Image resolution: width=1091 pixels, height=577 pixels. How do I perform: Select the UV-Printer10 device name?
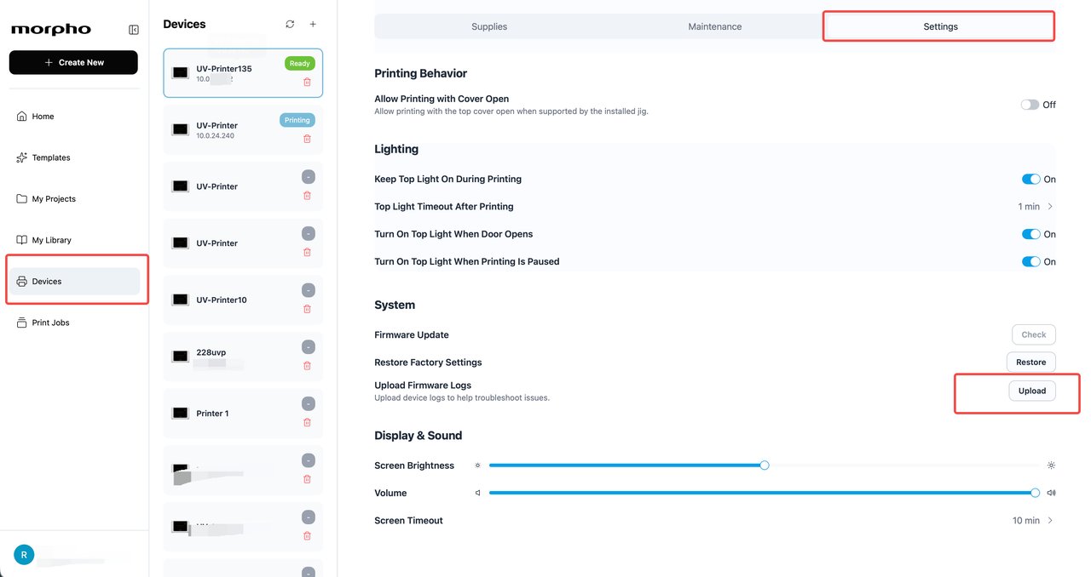tap(222, 300)
